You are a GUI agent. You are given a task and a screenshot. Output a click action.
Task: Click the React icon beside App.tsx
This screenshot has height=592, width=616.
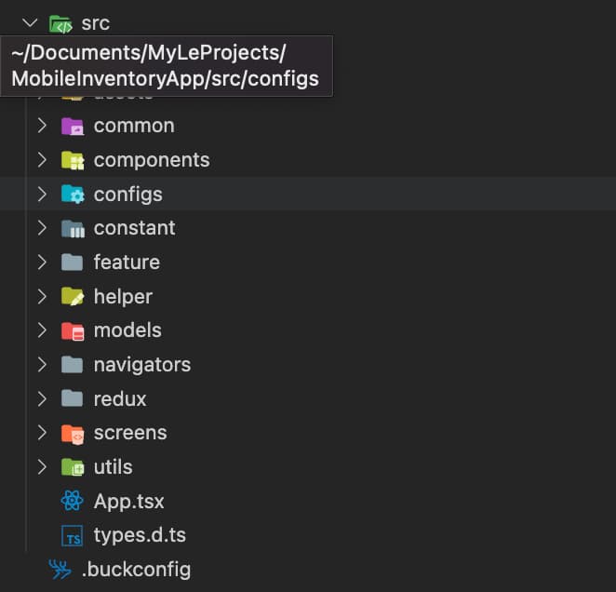click(72, 501)
